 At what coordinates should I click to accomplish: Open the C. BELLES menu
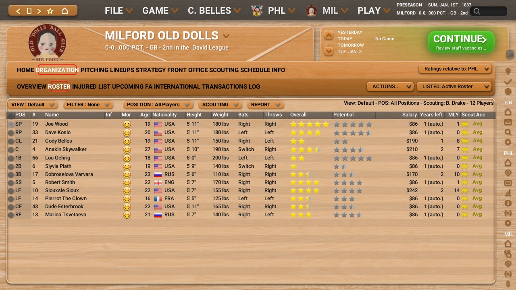(214, 11)
